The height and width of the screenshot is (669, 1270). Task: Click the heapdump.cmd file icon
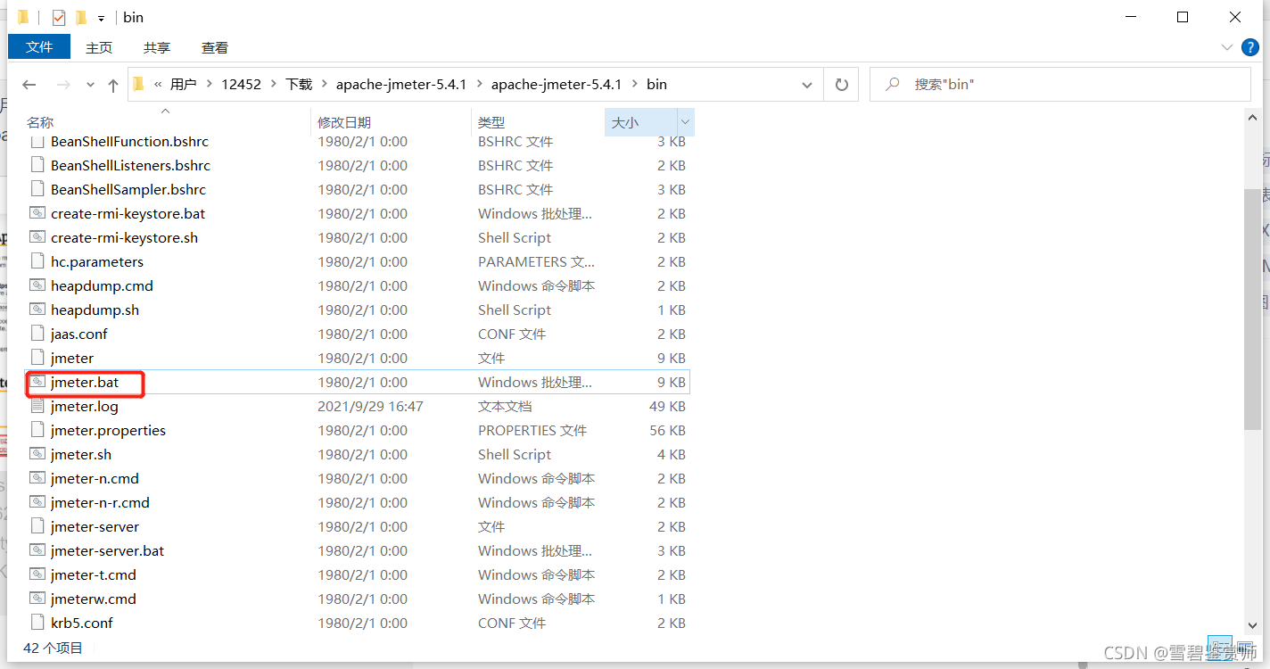(x=37, y=285)
